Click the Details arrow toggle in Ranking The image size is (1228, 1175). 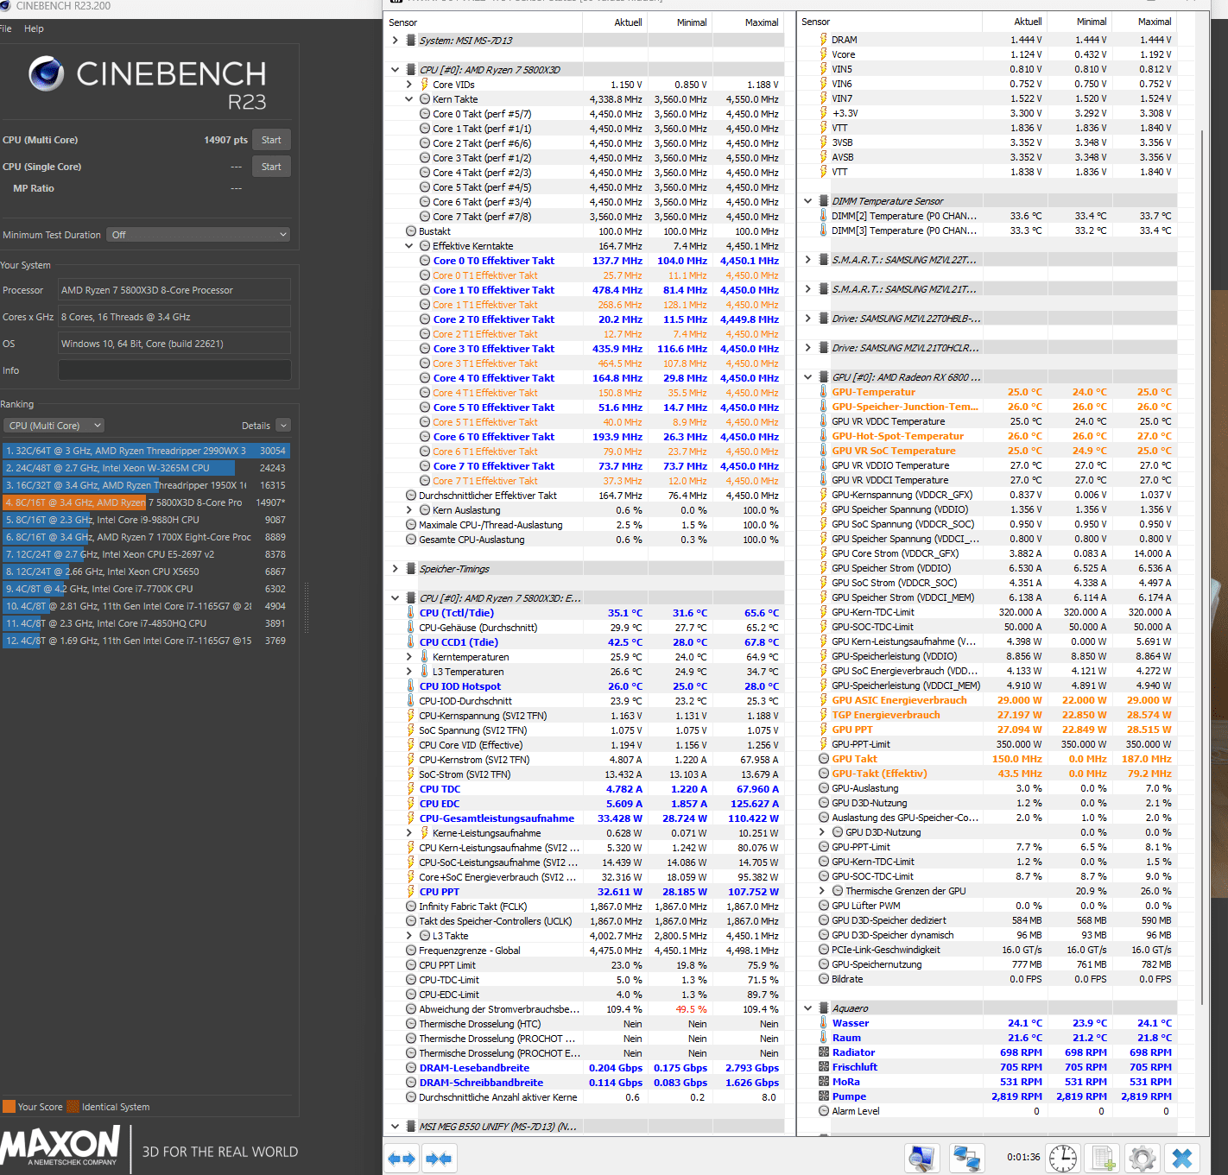point(284,426)
